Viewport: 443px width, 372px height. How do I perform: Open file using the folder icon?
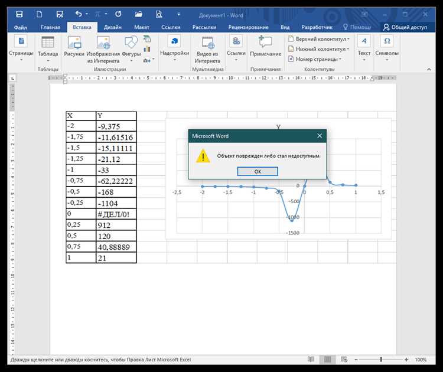(138, 14)
